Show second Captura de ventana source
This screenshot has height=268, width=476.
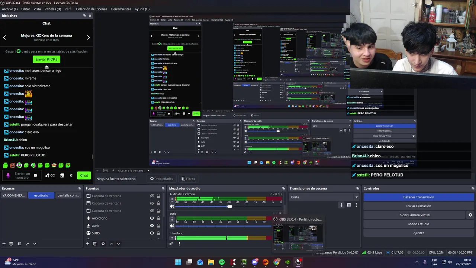coord(152,203)
